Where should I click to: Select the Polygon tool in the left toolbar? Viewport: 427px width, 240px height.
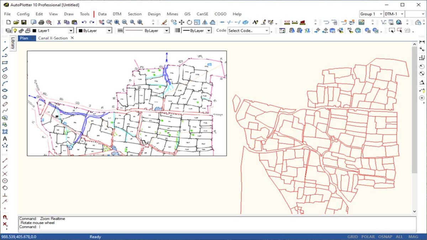tap(5, 97)
